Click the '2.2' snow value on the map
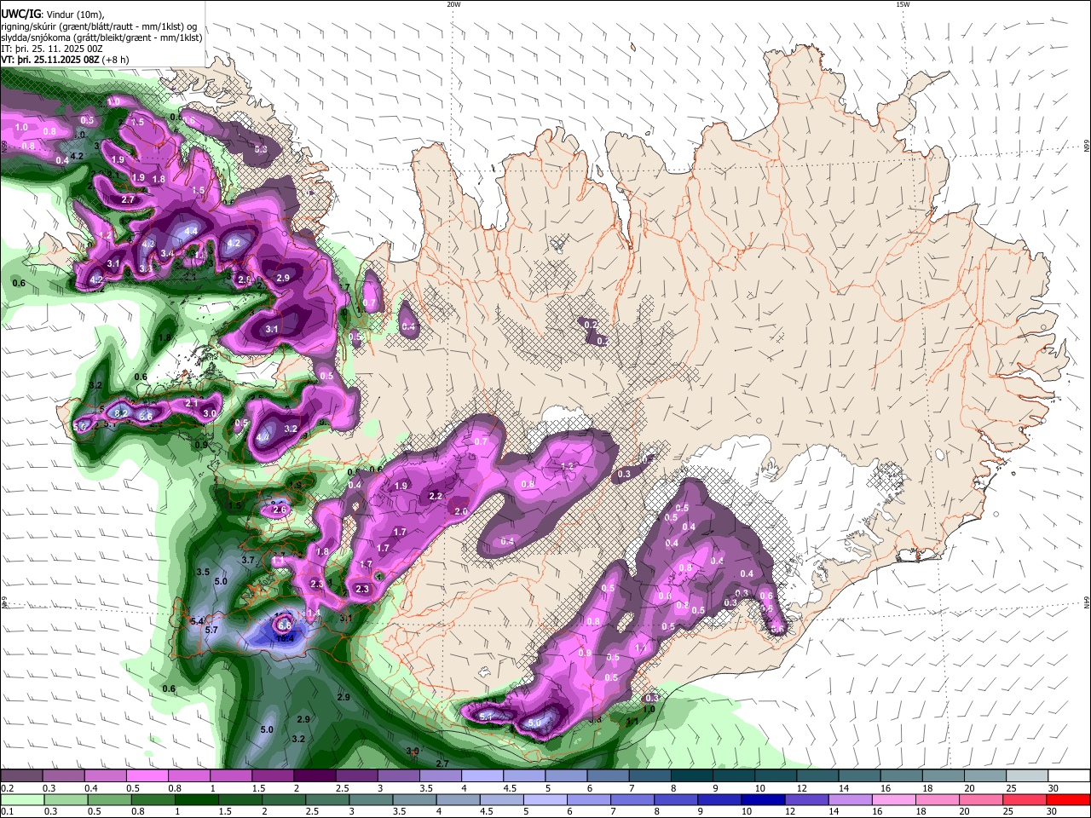Viewport: 1091px width, 818px height. [436, 496]
